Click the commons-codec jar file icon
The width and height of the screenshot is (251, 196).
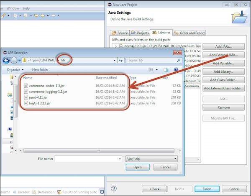coord(26,86)
